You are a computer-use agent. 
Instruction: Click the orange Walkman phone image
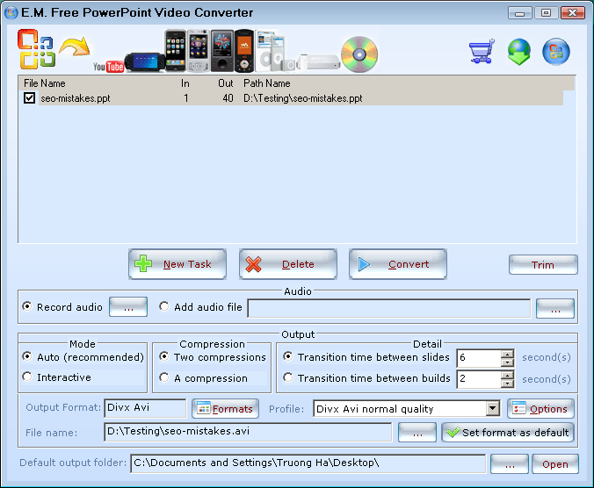coord(244,51)
